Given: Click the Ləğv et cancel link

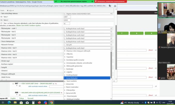Looking at the screenshot, I should [10, 10].
